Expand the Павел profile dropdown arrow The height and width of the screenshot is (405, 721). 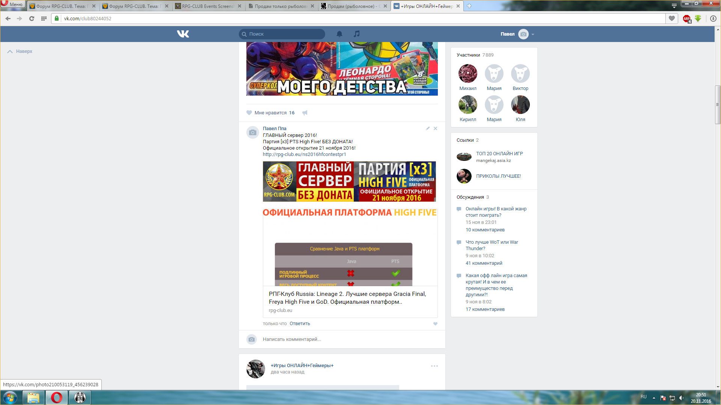pyautogui.click(x=533, y=34)
